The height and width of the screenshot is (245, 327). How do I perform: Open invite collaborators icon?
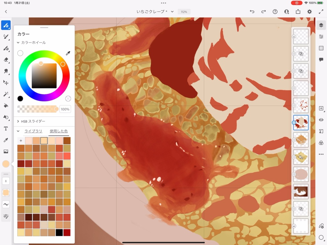[286, 12]
